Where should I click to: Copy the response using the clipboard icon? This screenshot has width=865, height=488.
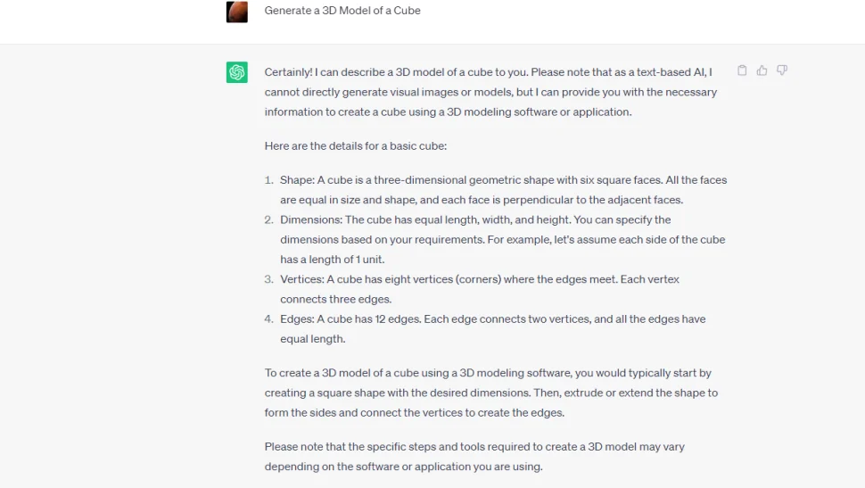coord(742,70)
